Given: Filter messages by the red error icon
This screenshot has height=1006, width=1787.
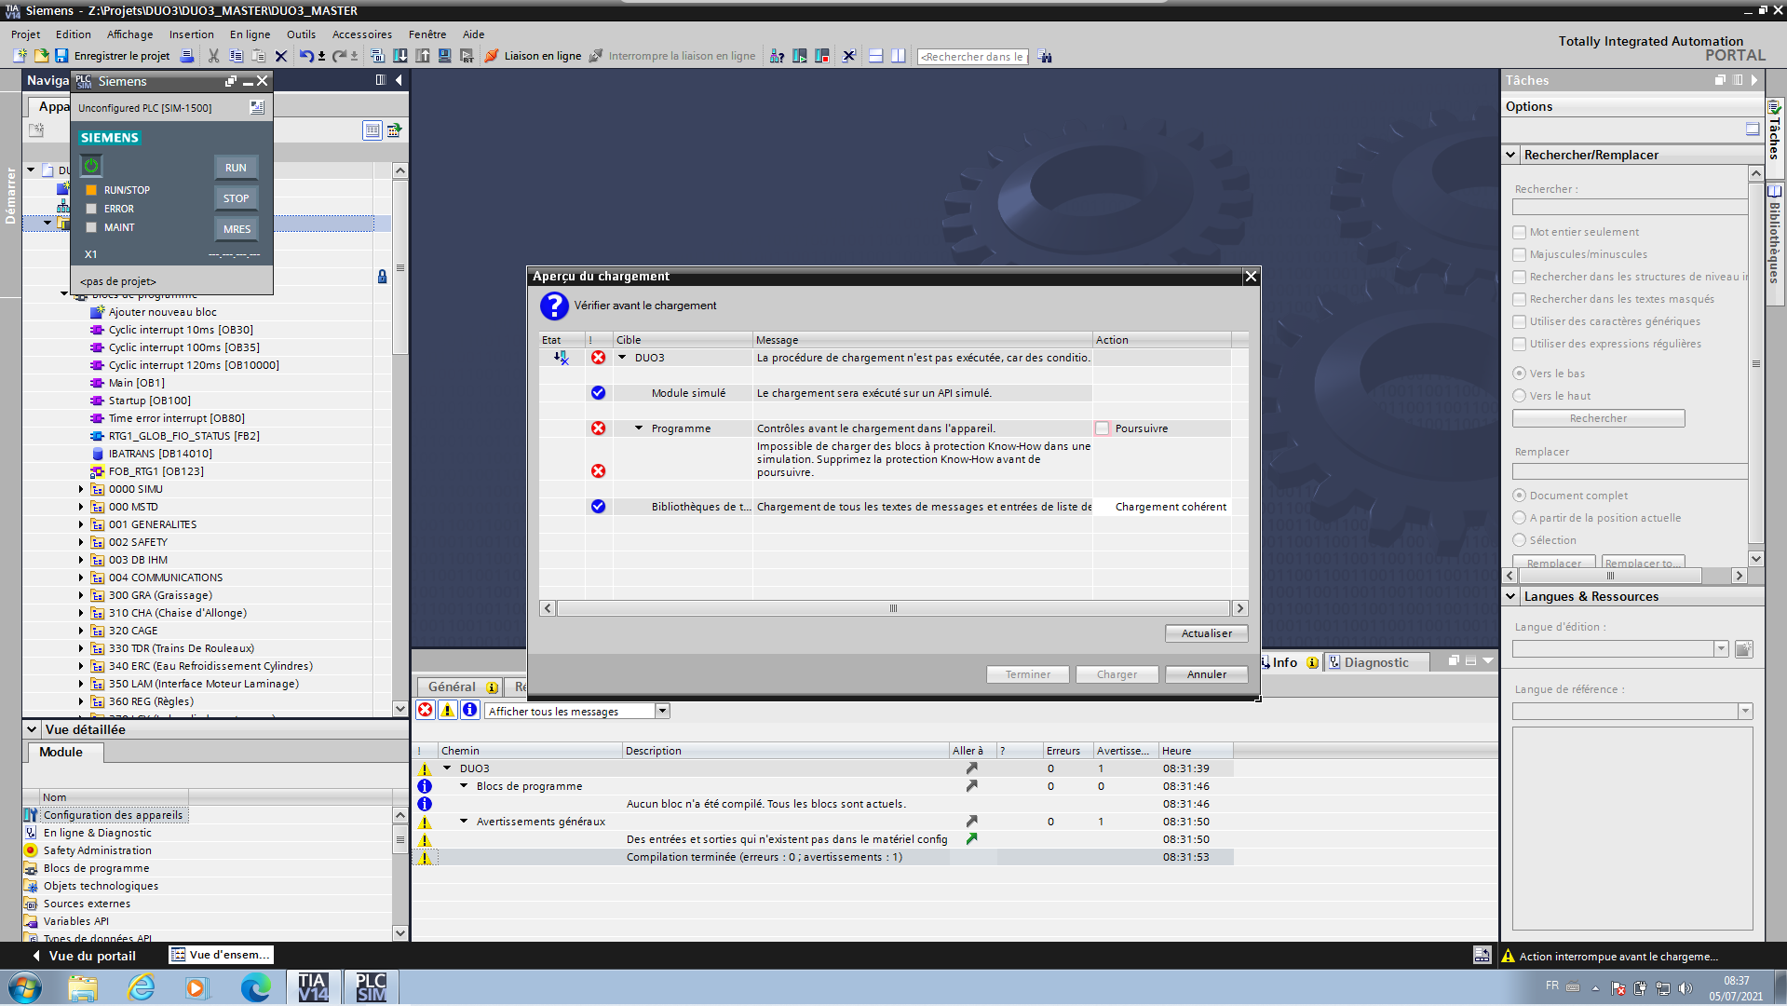Looking at the screenshot, I should [426, 711].
